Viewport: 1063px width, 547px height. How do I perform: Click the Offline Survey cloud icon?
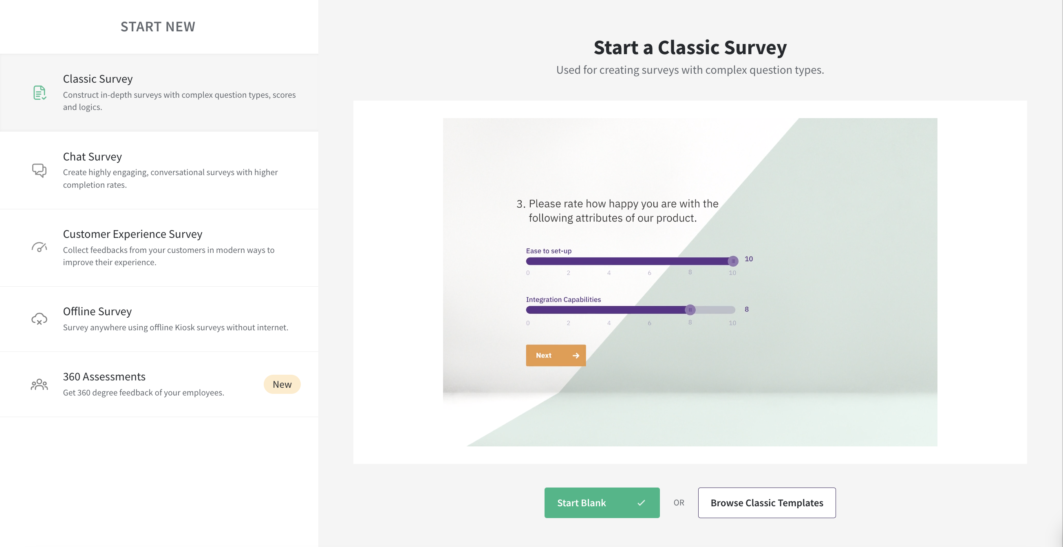tap(39, 319)
